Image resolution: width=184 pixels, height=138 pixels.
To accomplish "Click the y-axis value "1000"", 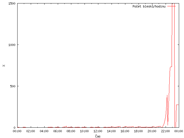I will pos(12,45).
